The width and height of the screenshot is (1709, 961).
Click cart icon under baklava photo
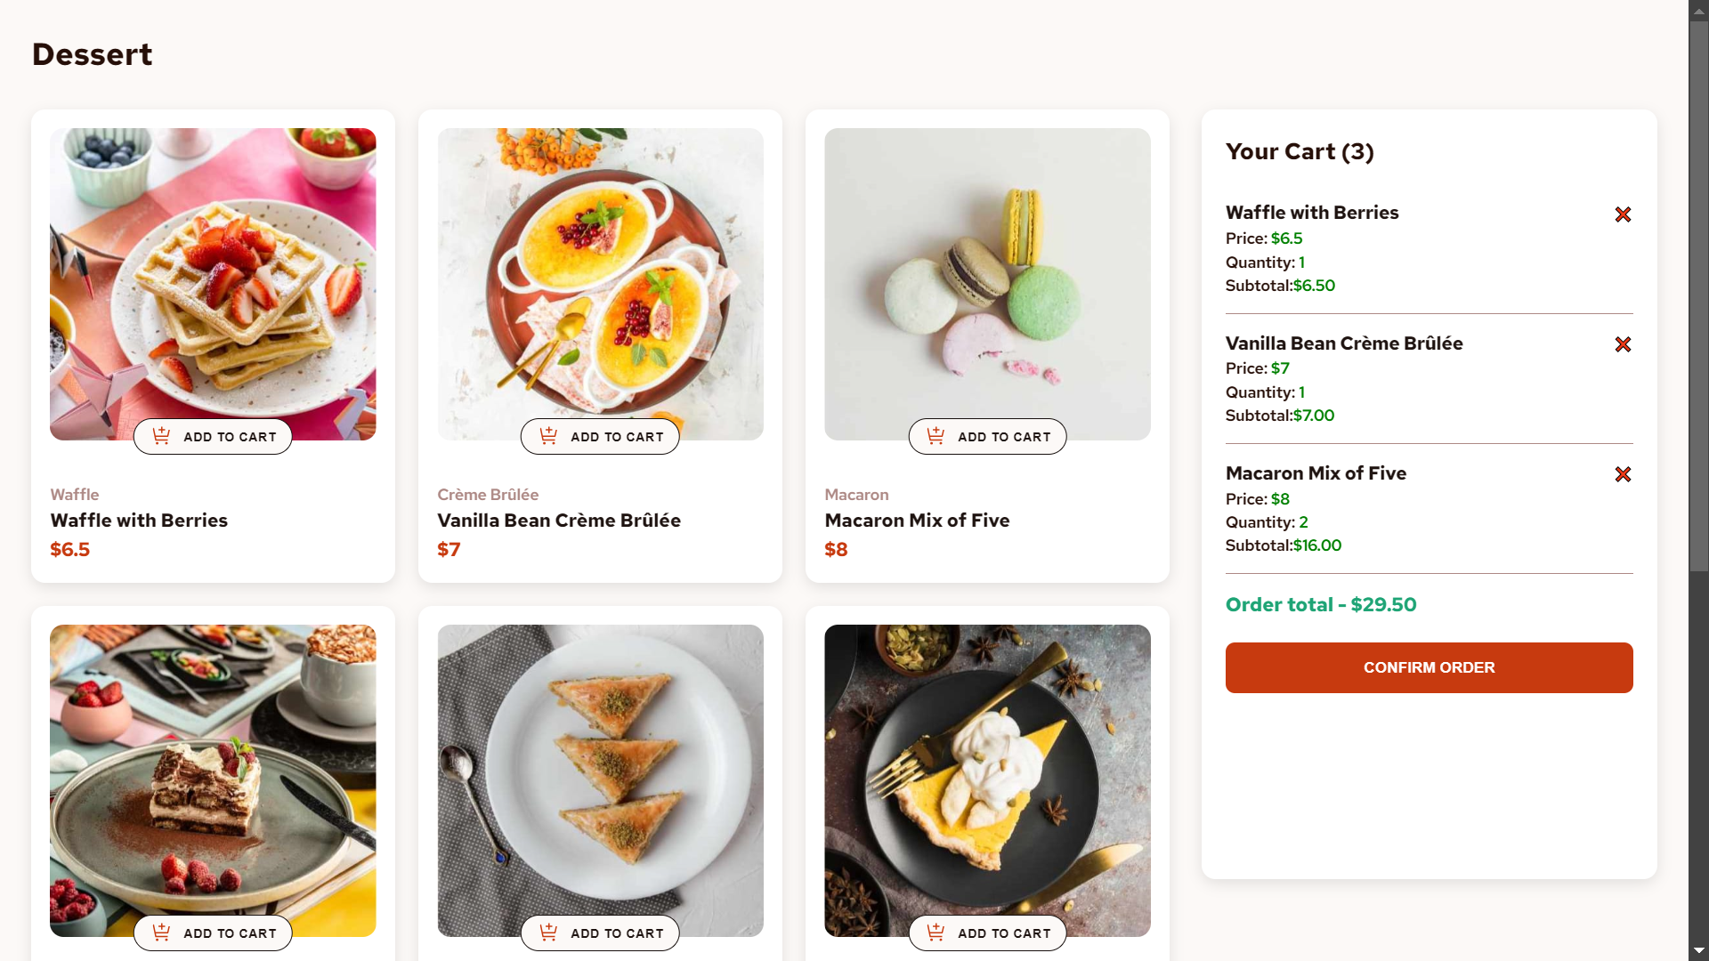(x=548, y=933)
